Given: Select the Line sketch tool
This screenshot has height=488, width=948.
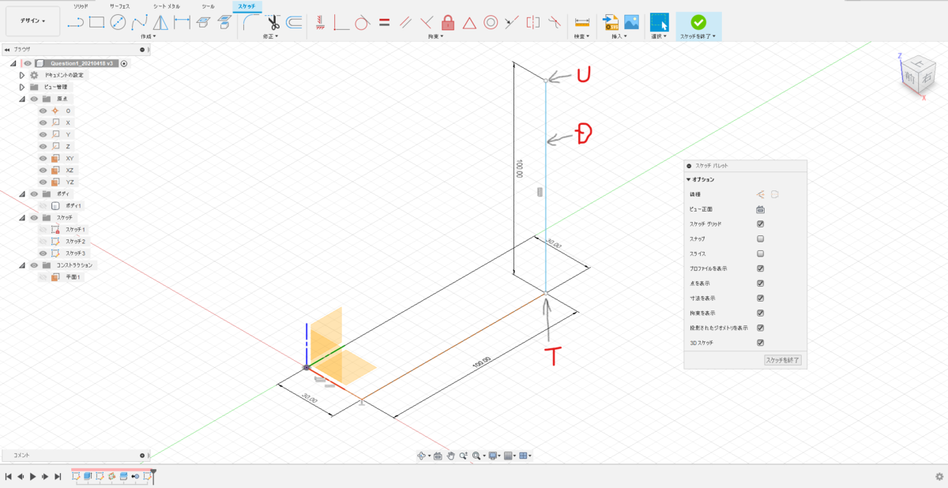Looking at the screenshot, I should click(x=76, y=22).
